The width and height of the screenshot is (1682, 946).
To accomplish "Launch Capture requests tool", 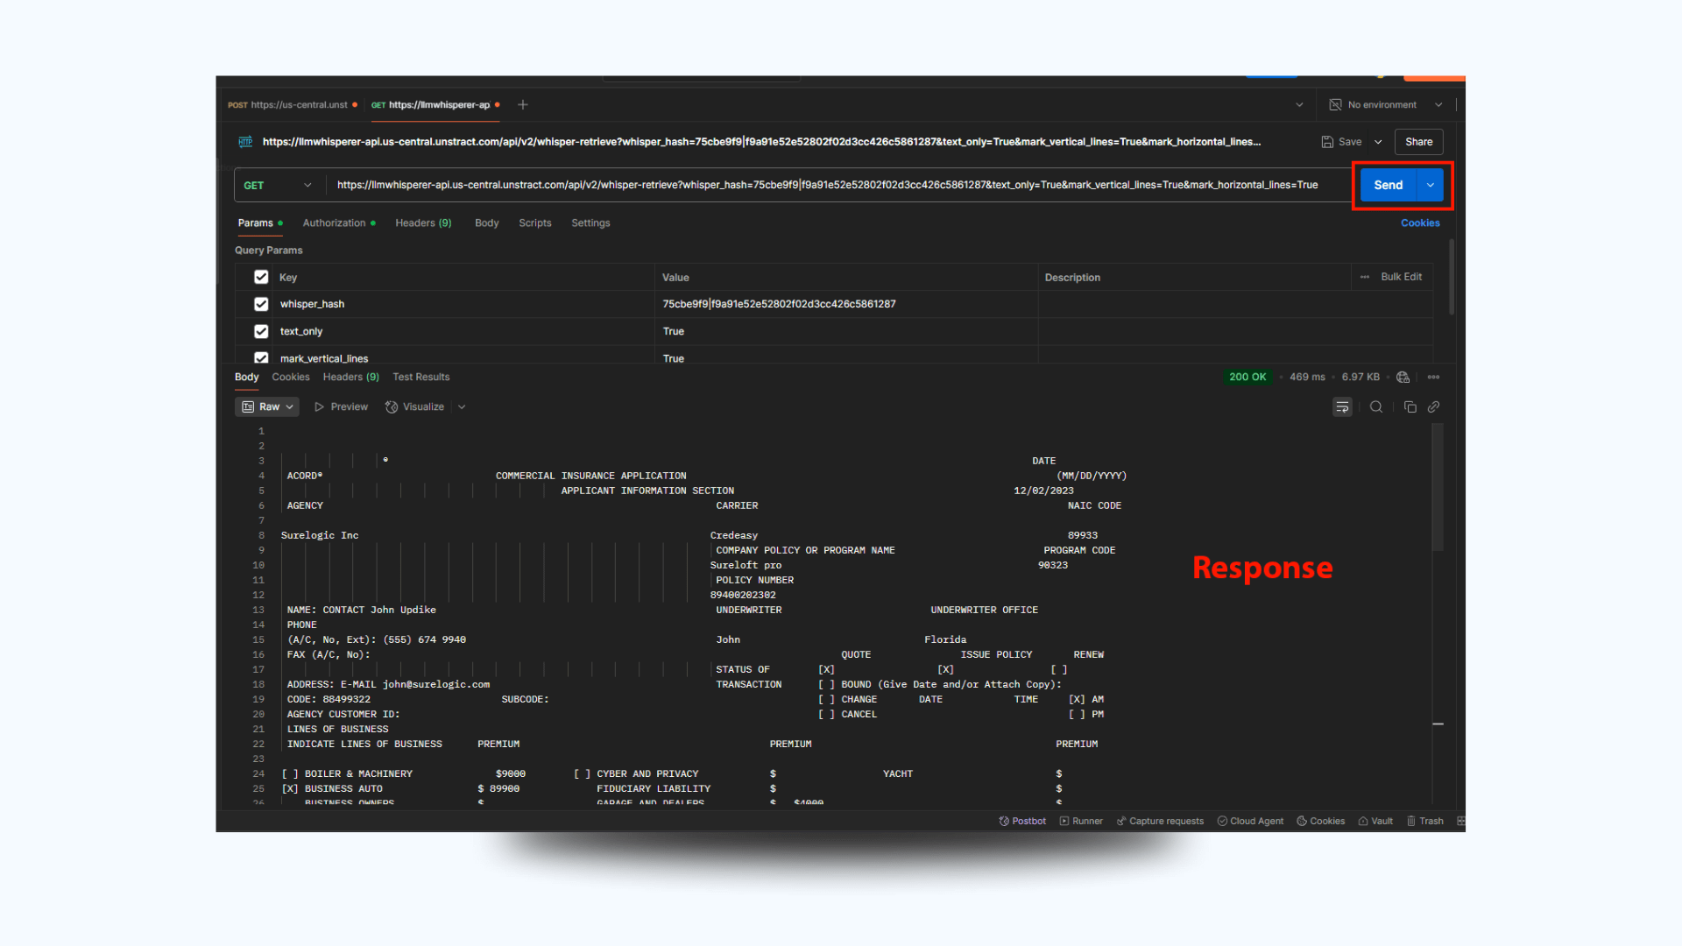I will point(1160,821).
